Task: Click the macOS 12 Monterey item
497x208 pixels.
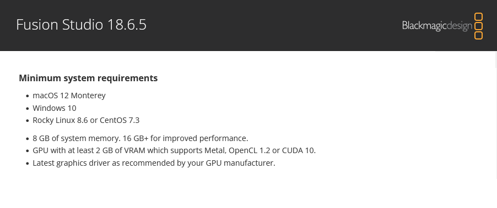Action: [69, 95]
